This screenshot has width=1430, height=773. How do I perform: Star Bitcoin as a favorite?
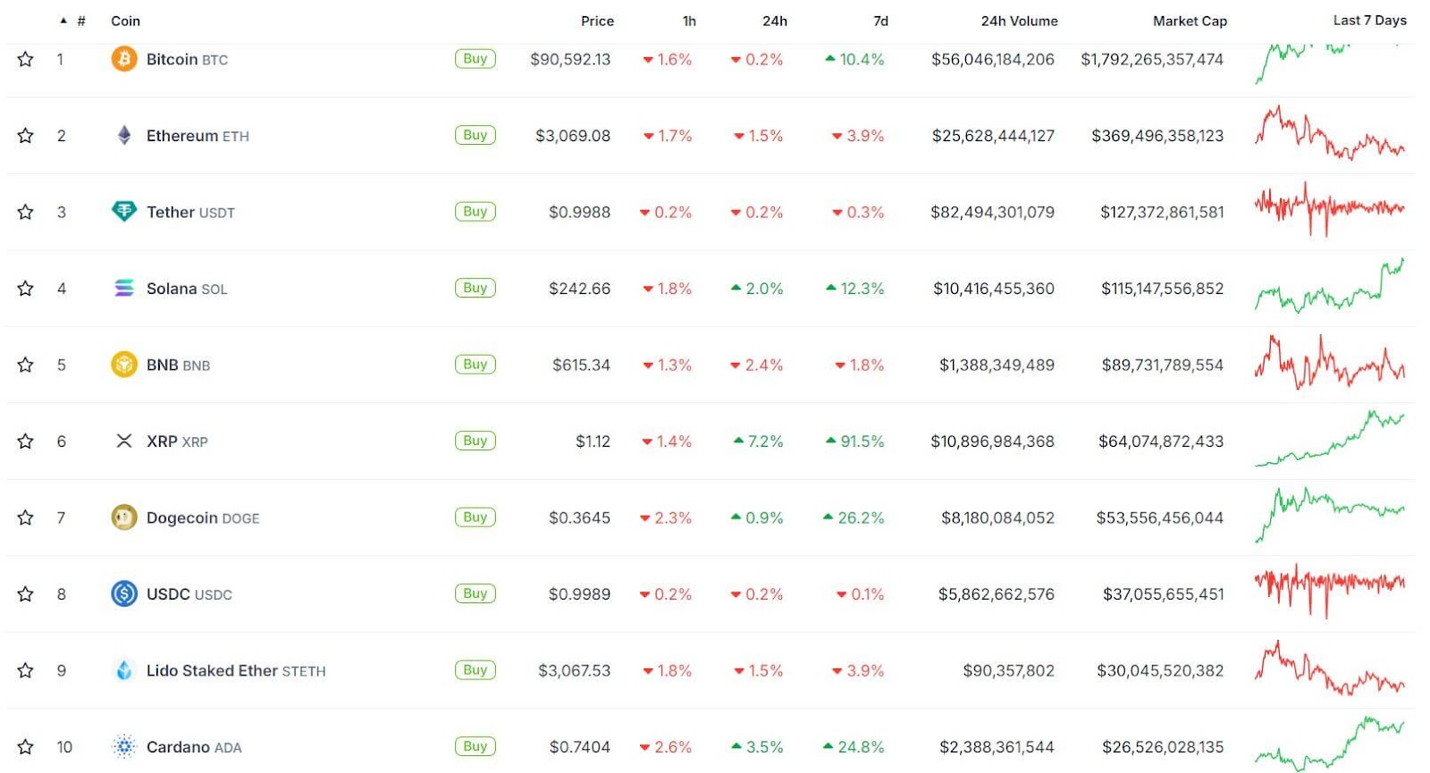[x=26, y=59]
